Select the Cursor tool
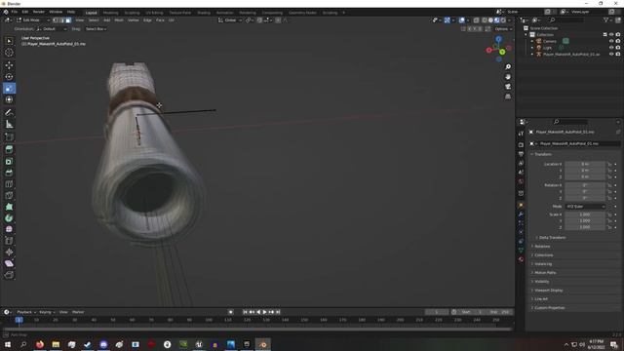624x351 pixels. pos(9,53)
